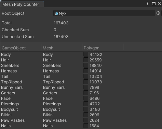Check the Harness polygon checkbox
Screen dimensions: 162x129
[x=86, y=71]
